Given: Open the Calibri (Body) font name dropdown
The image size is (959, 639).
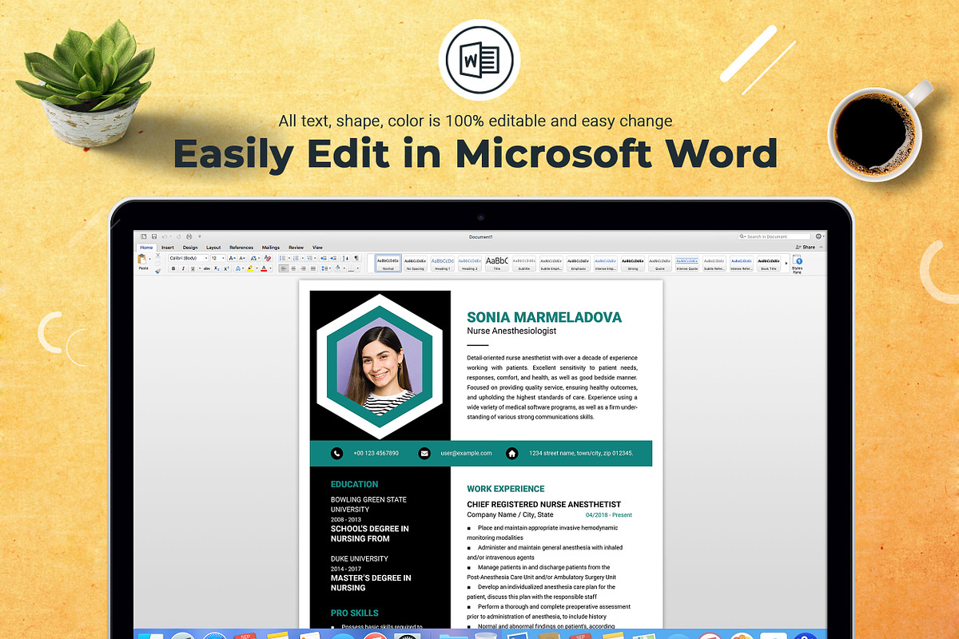Looking at the screenshot, I should pyautogui.click(x=205, y=258).
